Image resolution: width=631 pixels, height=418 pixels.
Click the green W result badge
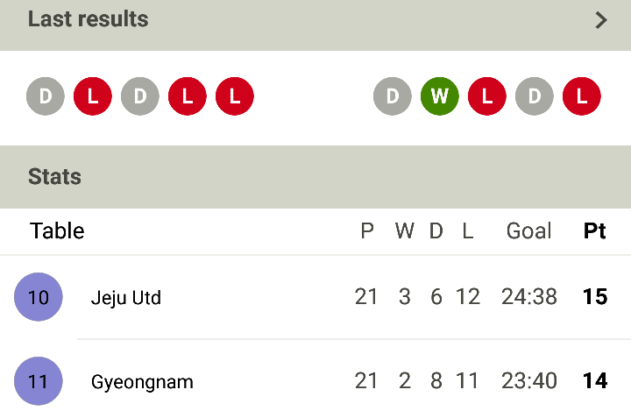point(439,96)
